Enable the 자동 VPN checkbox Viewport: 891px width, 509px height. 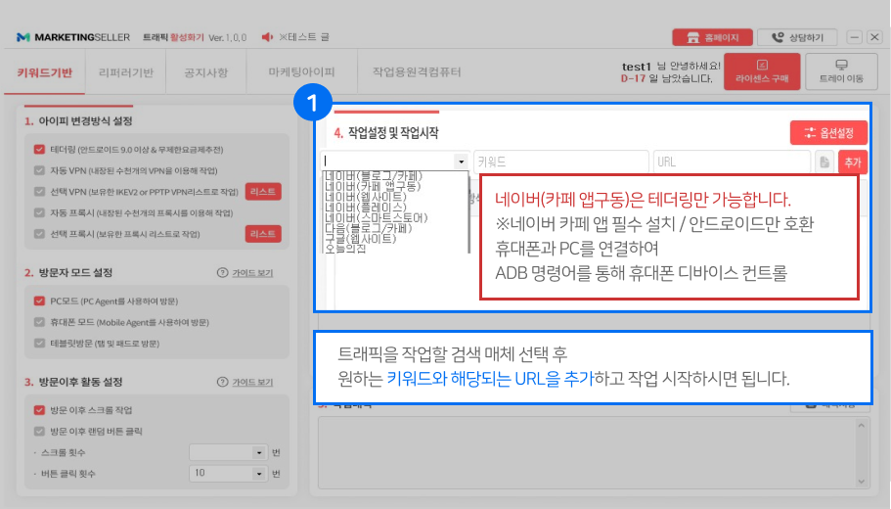coord(39,170)
